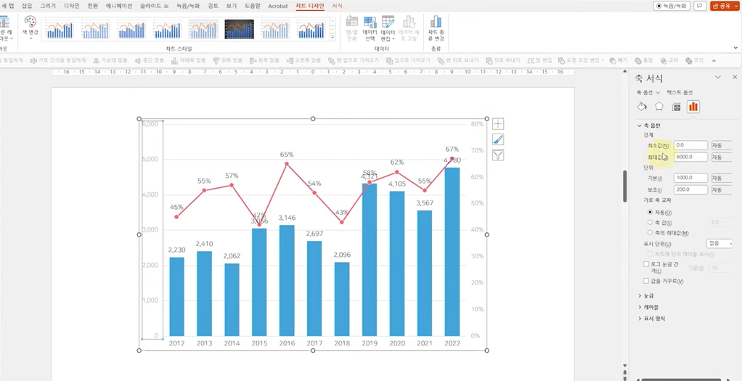Click 자동 button next to 보조 unit
Screen dimensions: 742x381
tap(722, 190)
